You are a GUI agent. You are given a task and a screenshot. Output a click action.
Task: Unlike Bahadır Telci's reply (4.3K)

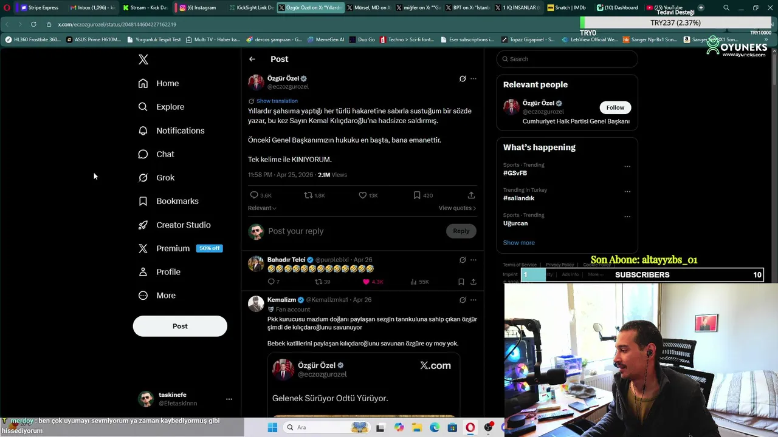point(373,282)
